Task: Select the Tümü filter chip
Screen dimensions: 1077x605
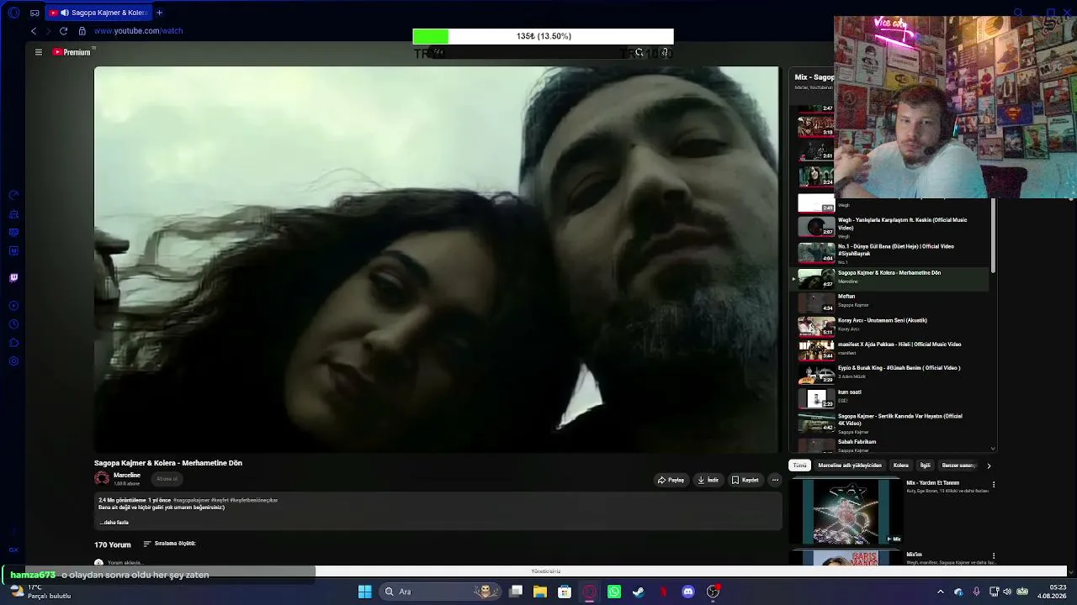Action: tap(799, 466)
